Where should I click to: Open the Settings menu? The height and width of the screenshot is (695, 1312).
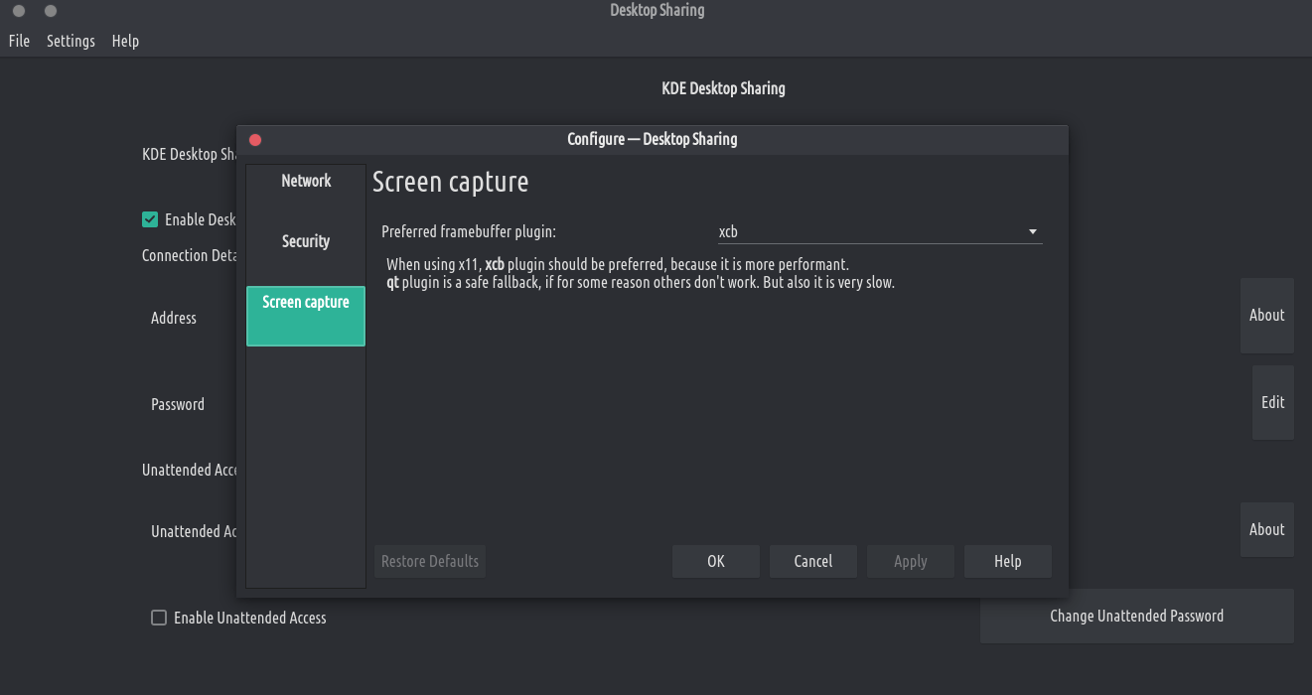pyautogui.click(x=71, y=41)
